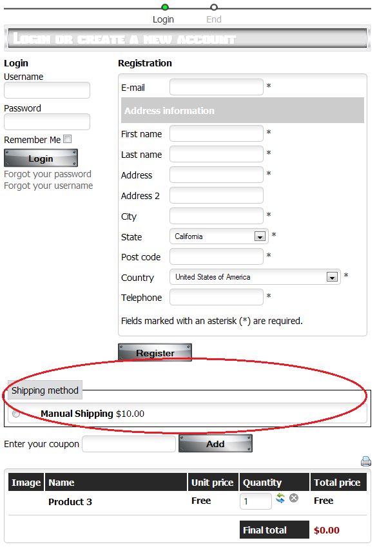The height and width of the screenshot is (547, 377).
Task: Refresh Product 3 quantity with arrows icon
Action: pos(280,498)
